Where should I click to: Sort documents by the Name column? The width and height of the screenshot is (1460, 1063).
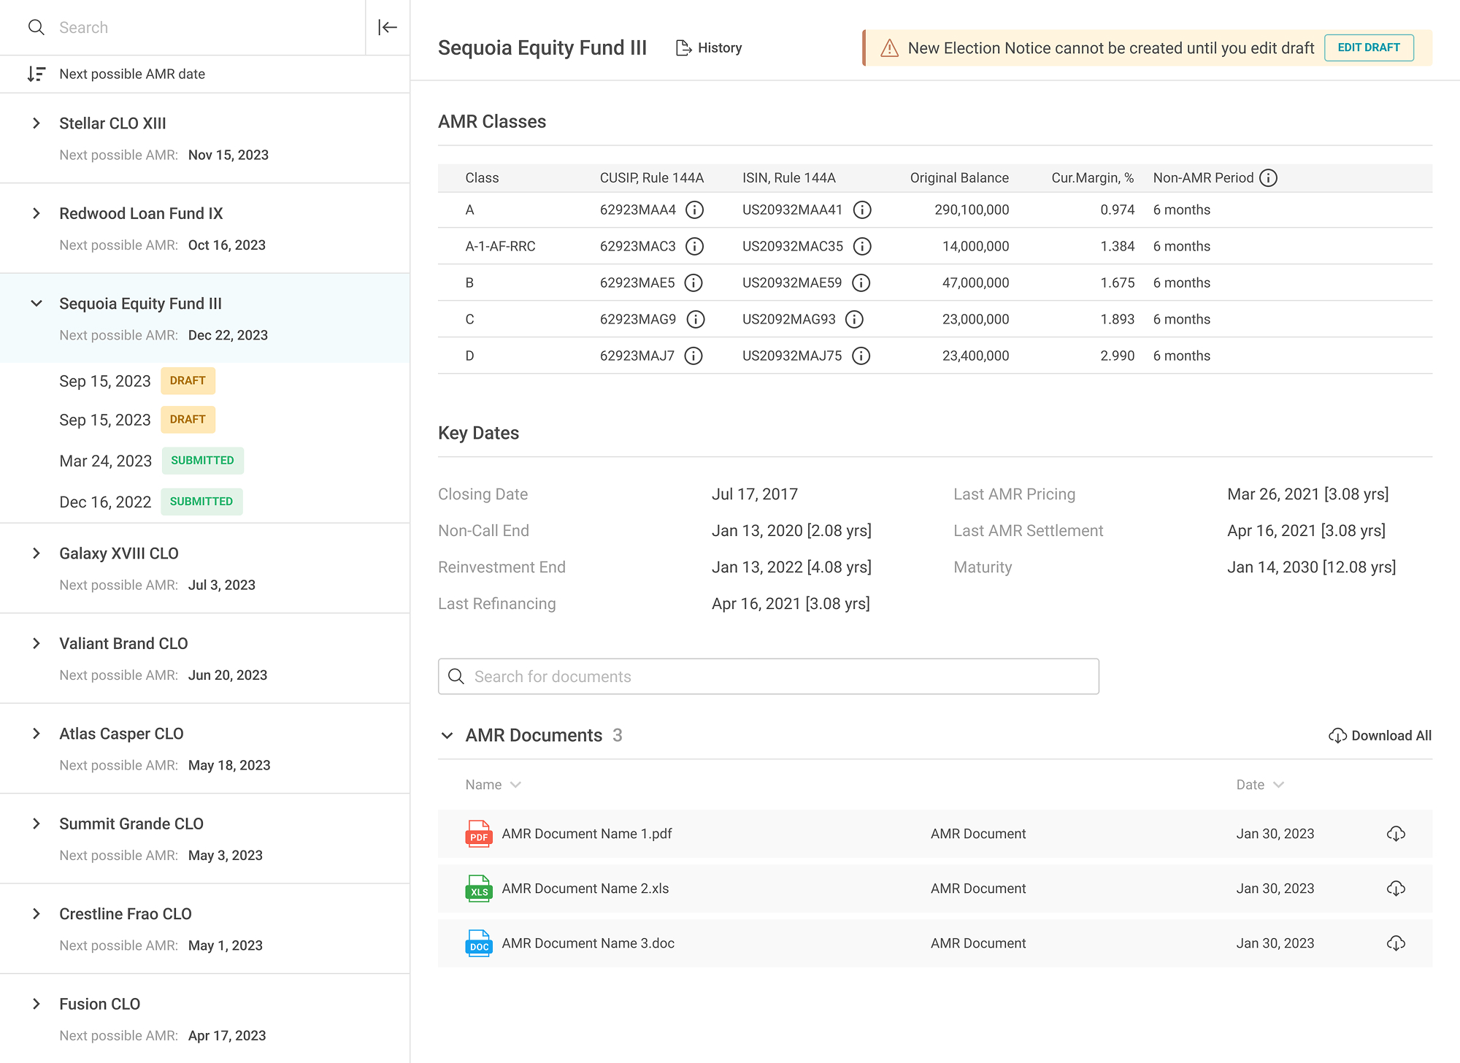point(493,785)
